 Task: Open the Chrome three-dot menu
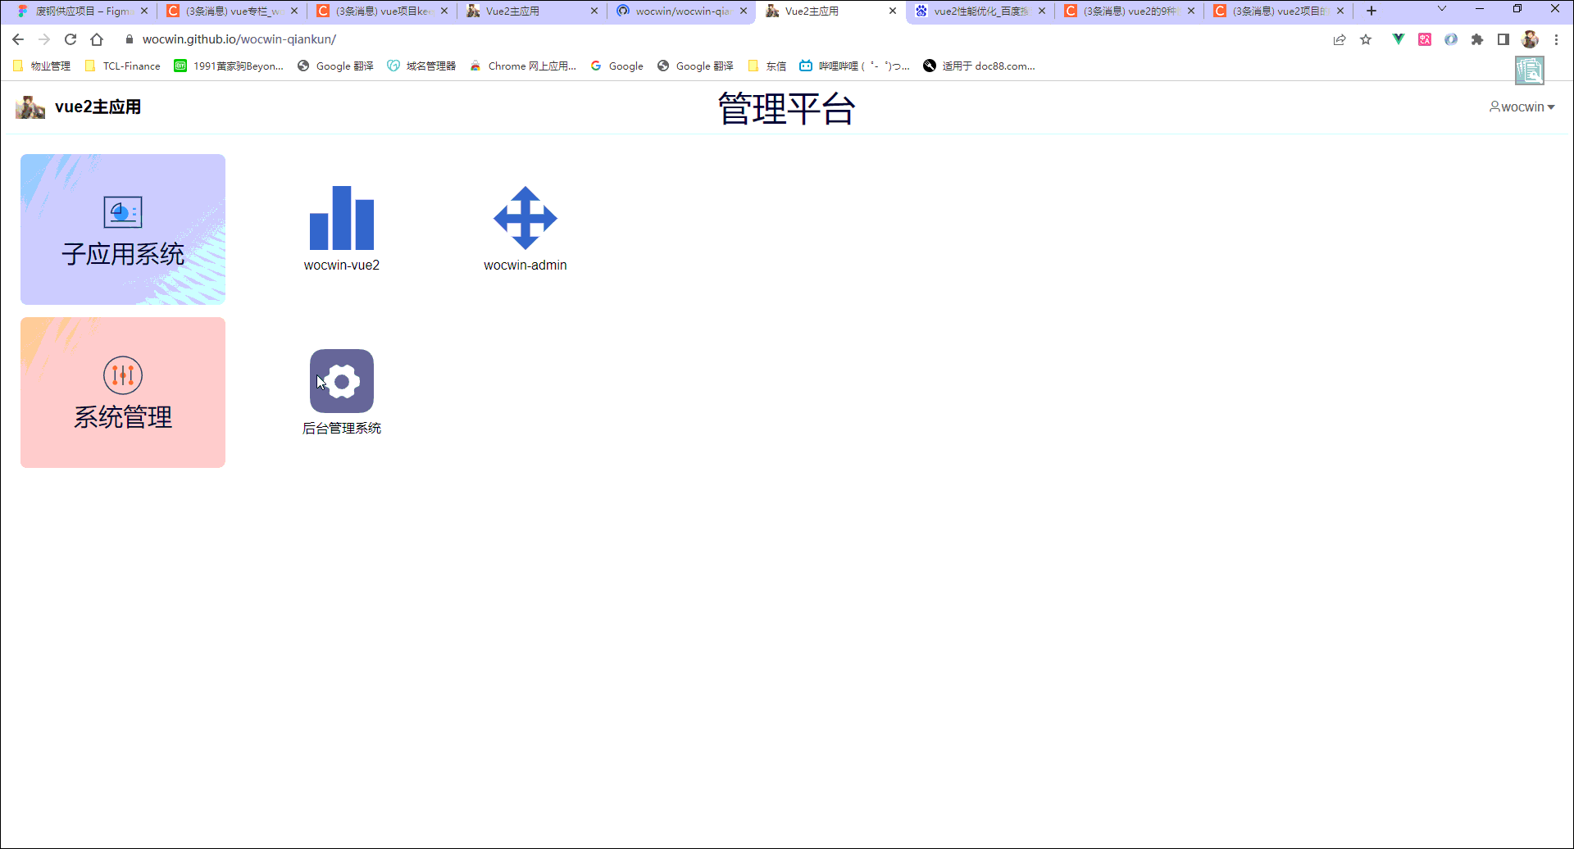(1557, 39)
